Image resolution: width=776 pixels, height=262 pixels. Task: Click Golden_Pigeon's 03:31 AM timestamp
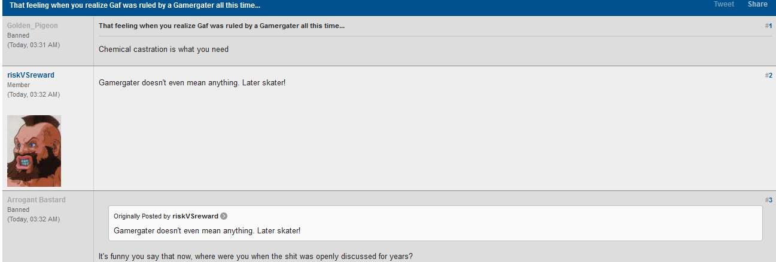pos(34,45)
